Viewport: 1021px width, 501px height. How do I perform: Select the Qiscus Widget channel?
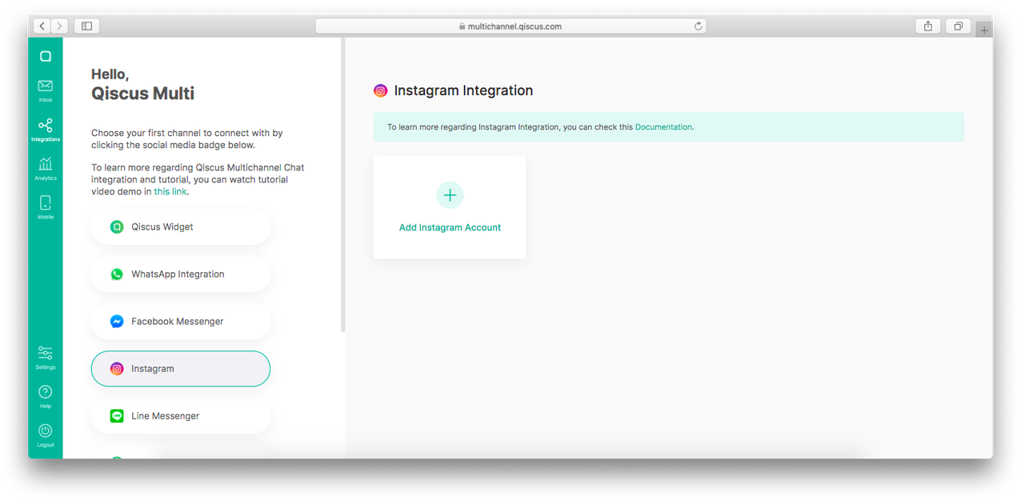[181, 226]
